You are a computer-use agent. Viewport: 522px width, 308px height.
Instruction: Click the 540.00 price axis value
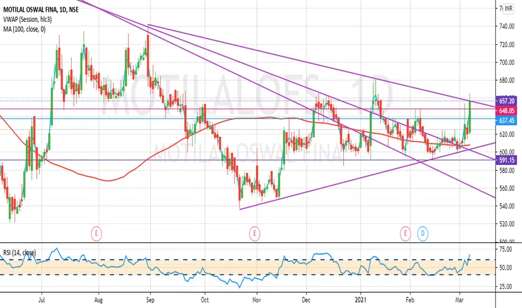(x=507, y=206)
